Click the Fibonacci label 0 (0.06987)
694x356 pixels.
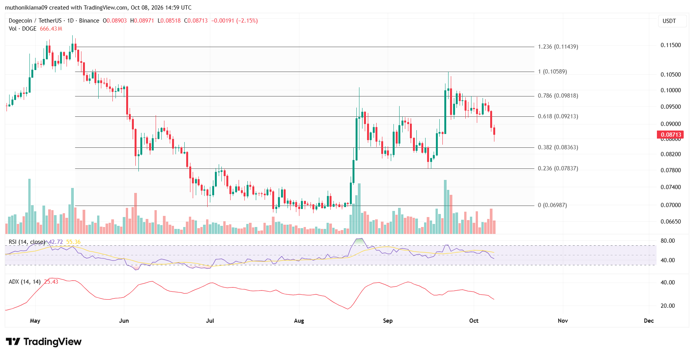click(553, 205)
